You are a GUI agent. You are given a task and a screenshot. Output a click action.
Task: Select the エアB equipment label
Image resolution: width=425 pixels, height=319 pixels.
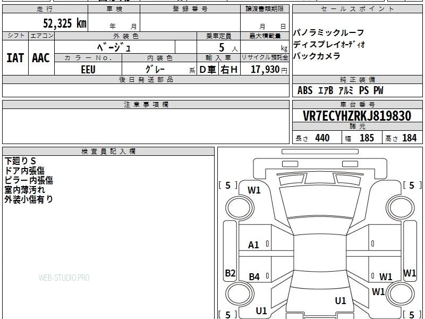pyautogui.click(x=326, y=90)
